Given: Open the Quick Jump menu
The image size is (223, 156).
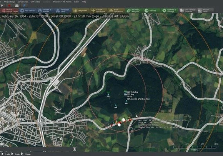Looking at the screenshot, I should 23,2.
